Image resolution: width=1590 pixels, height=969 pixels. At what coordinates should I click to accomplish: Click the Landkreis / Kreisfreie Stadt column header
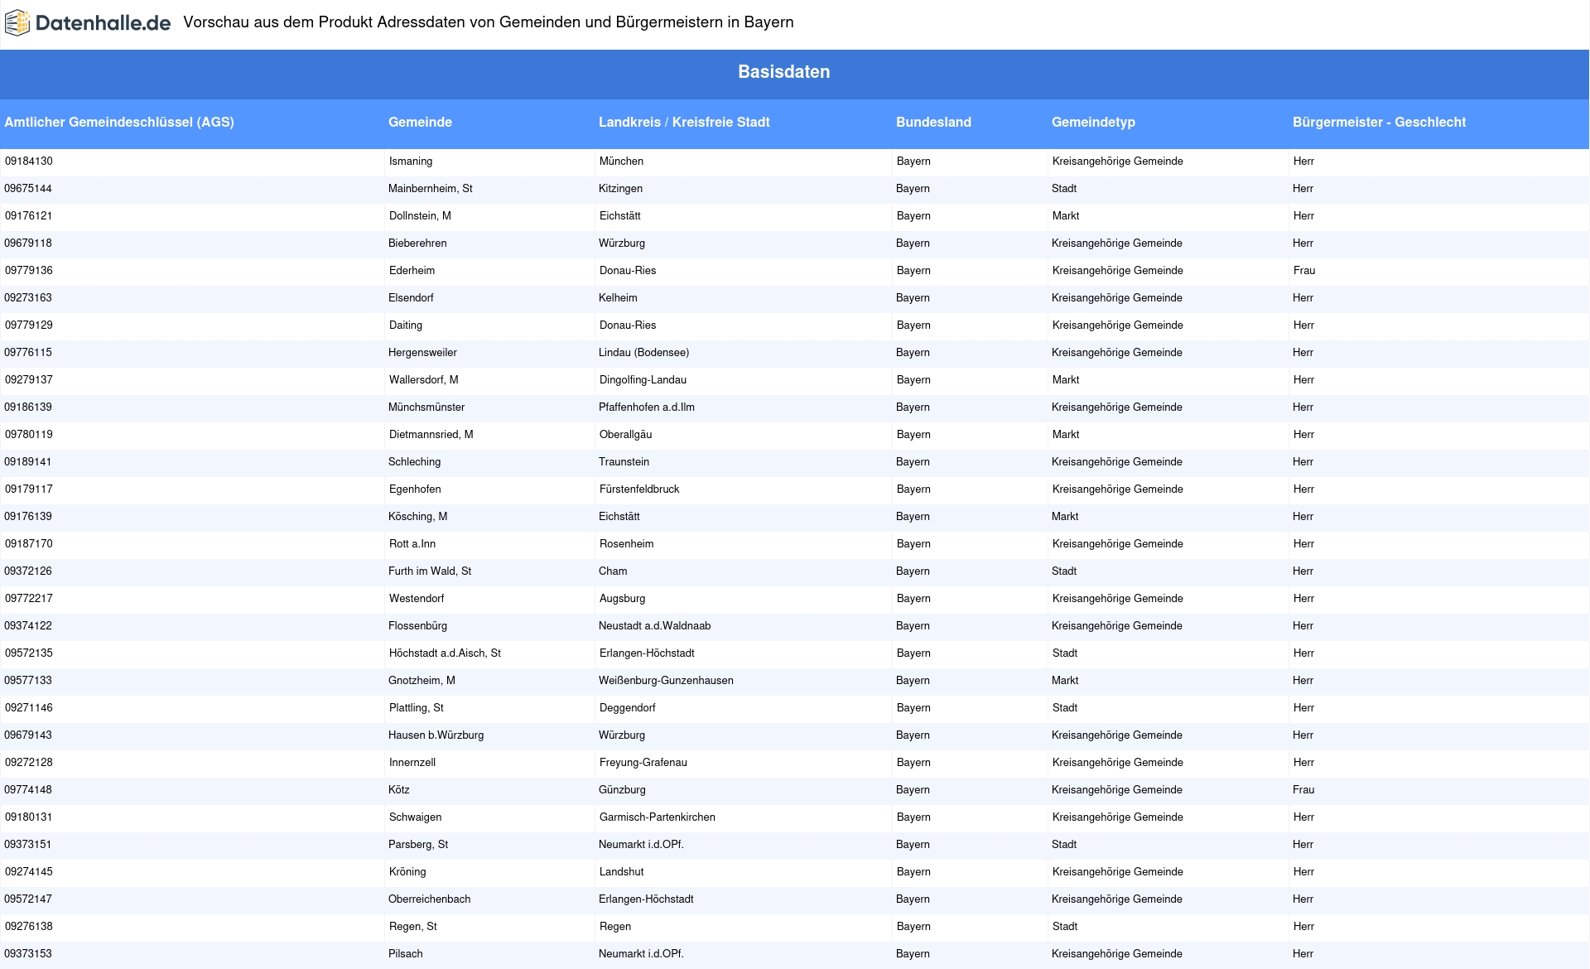click(x=684, y=122)
